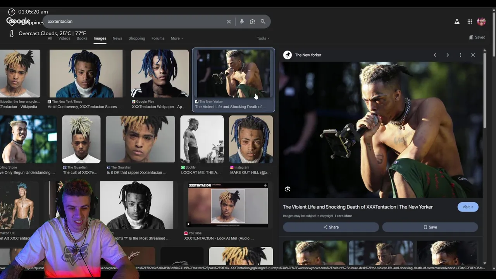496x279 pixels.
Task: Open Search Labs flask icon
Action: [x=457, y=22]
